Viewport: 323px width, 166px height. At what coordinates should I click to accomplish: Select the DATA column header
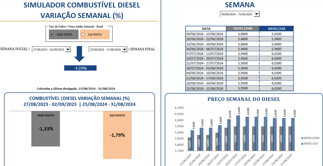point(206,29)
